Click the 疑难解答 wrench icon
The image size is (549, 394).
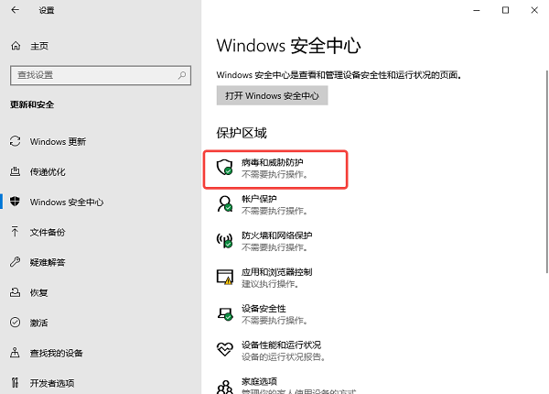click(15, 262)
